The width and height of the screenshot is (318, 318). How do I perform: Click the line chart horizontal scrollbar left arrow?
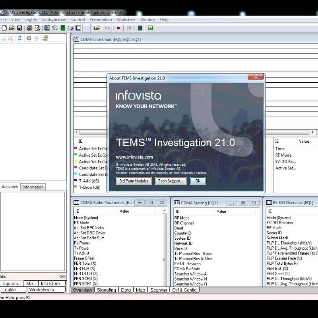pos(76,132)
